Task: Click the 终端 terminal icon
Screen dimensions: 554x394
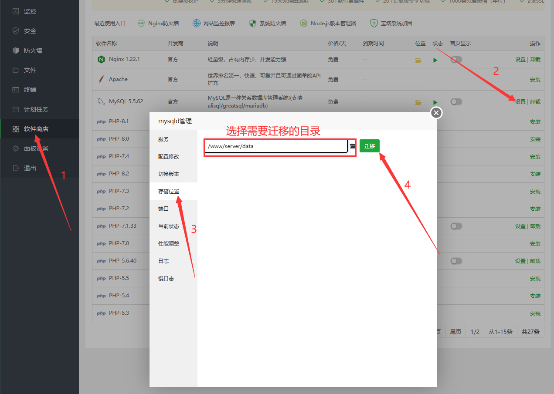Action: [16, 90]
